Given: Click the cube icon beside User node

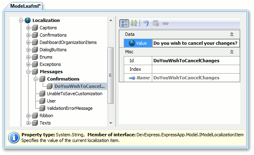Looking at the screenshot, I should [x=42, y=101].
